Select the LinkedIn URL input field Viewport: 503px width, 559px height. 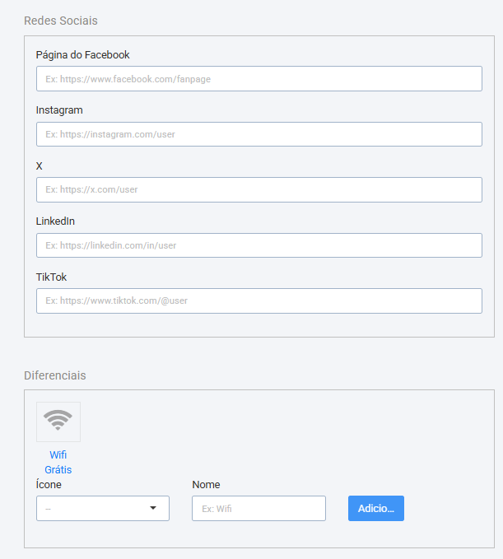coord(259,245)
